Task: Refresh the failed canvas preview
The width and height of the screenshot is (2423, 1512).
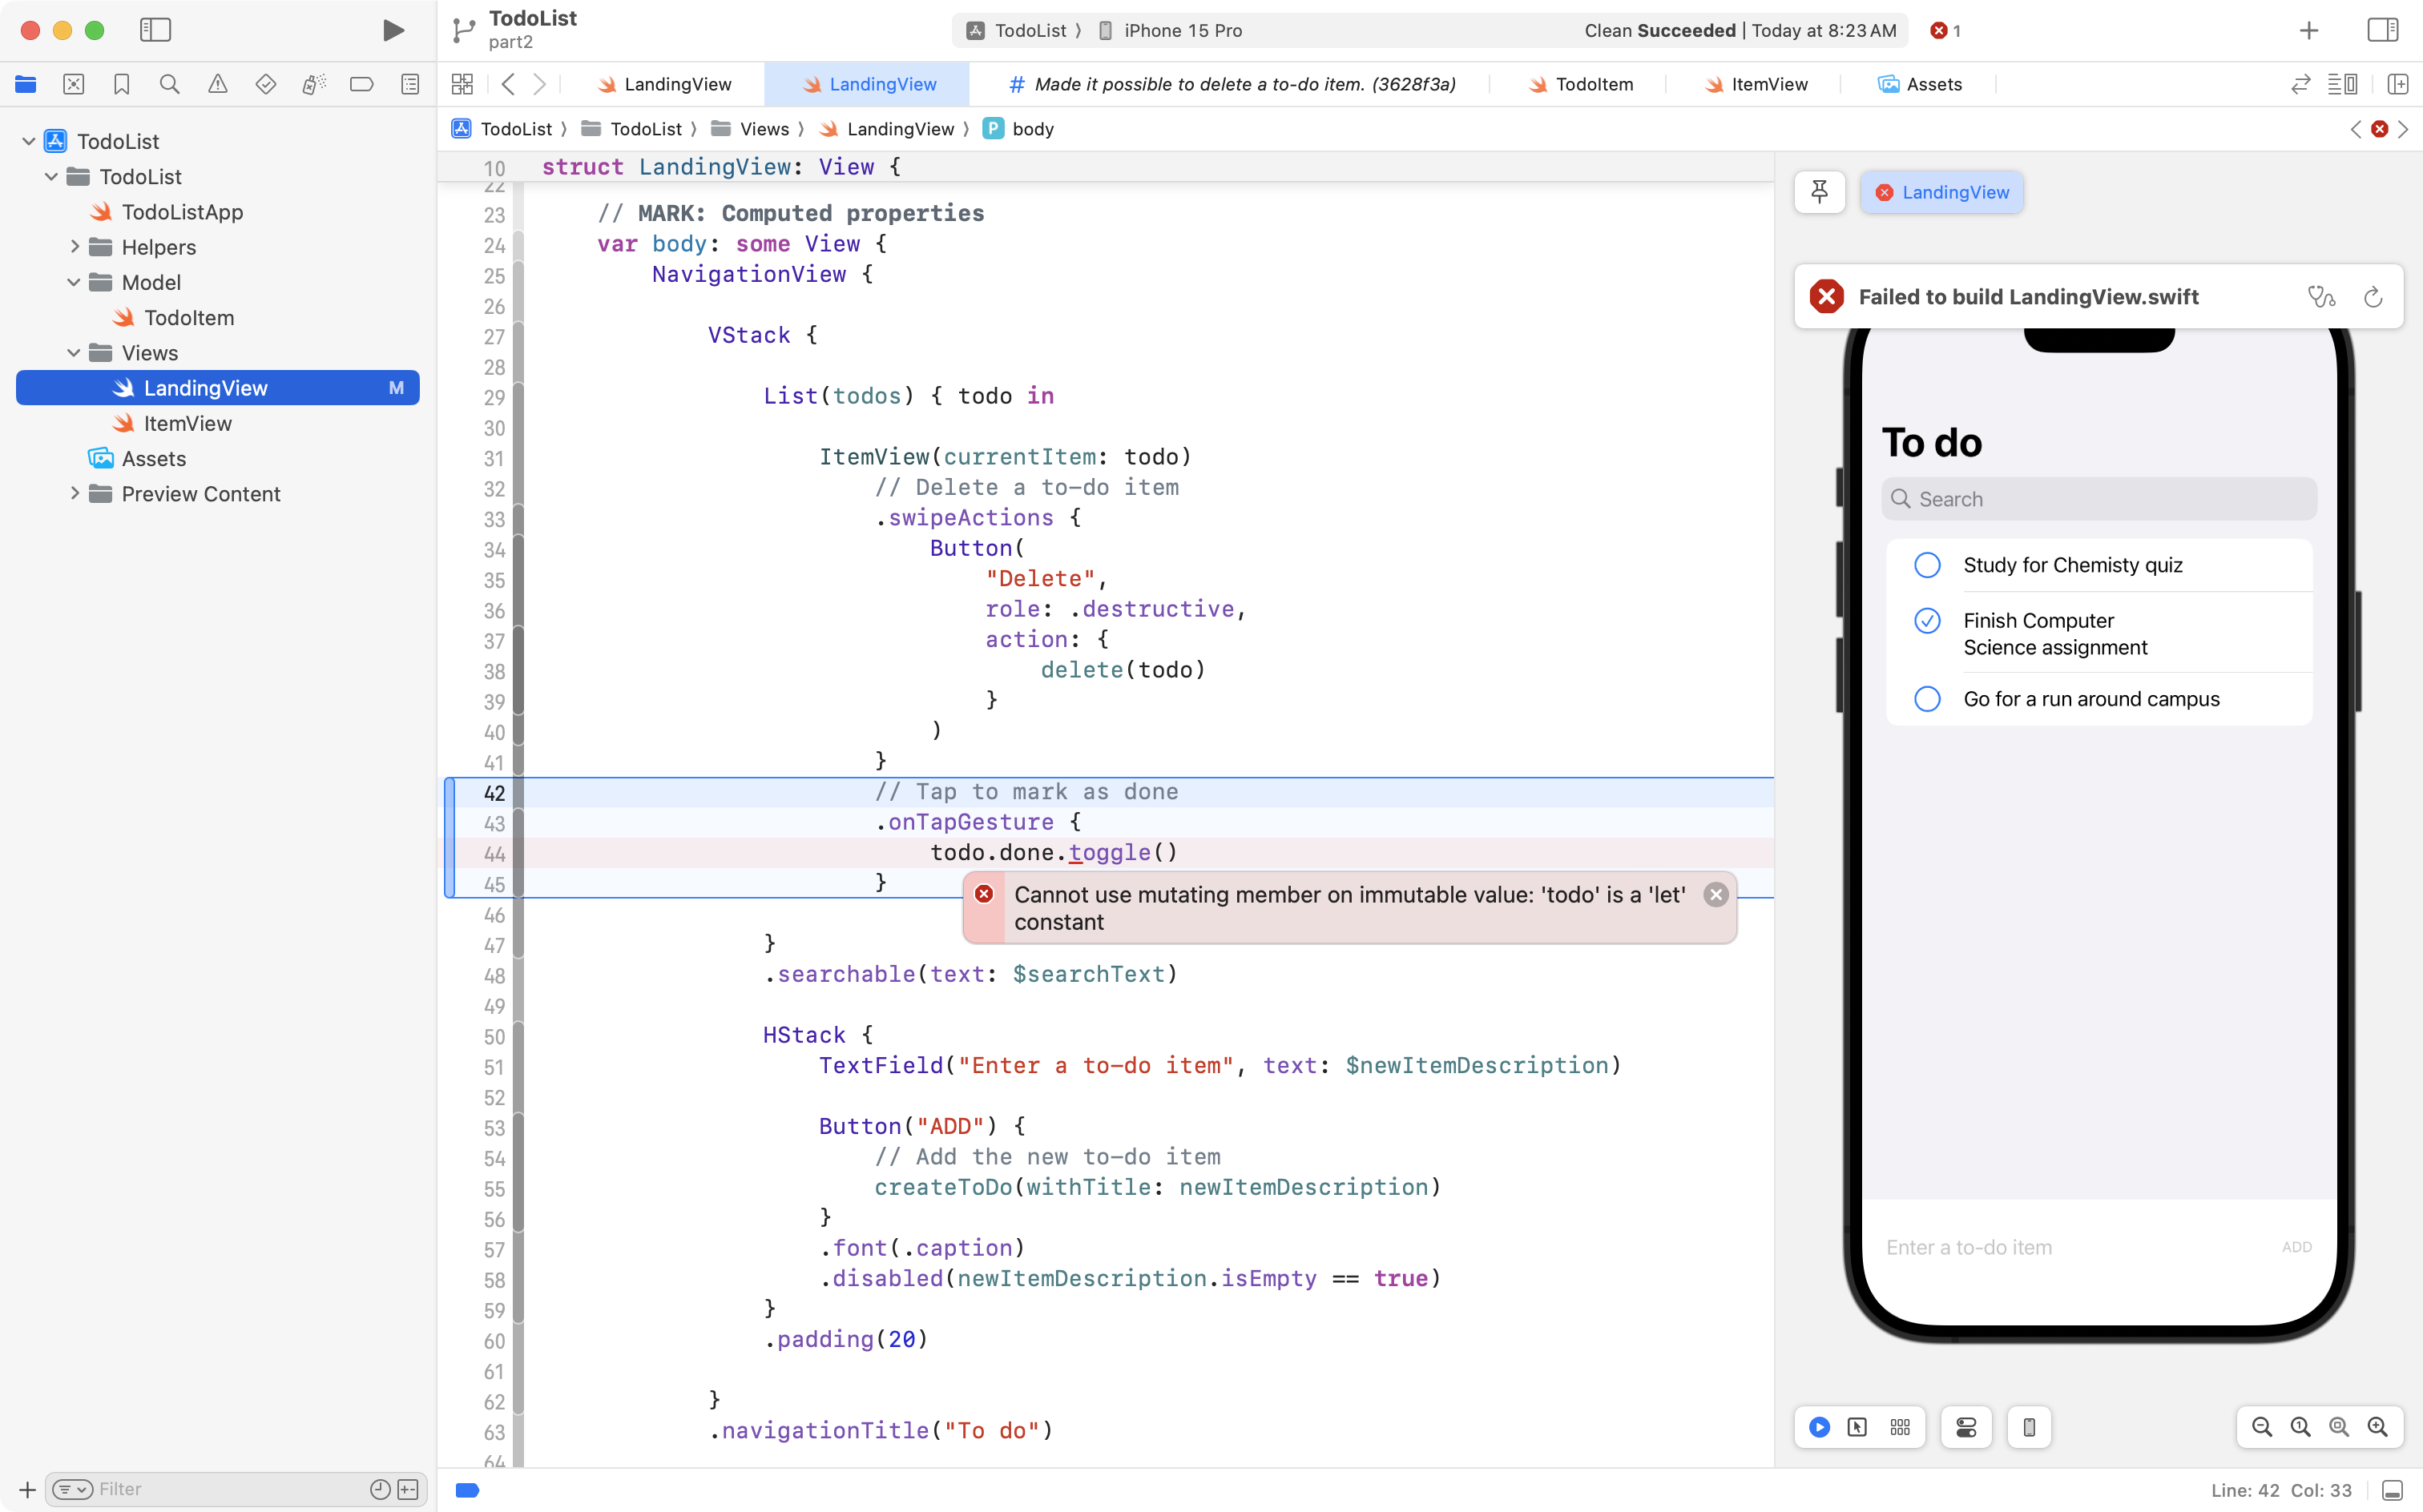Action: pos(2373,297)
